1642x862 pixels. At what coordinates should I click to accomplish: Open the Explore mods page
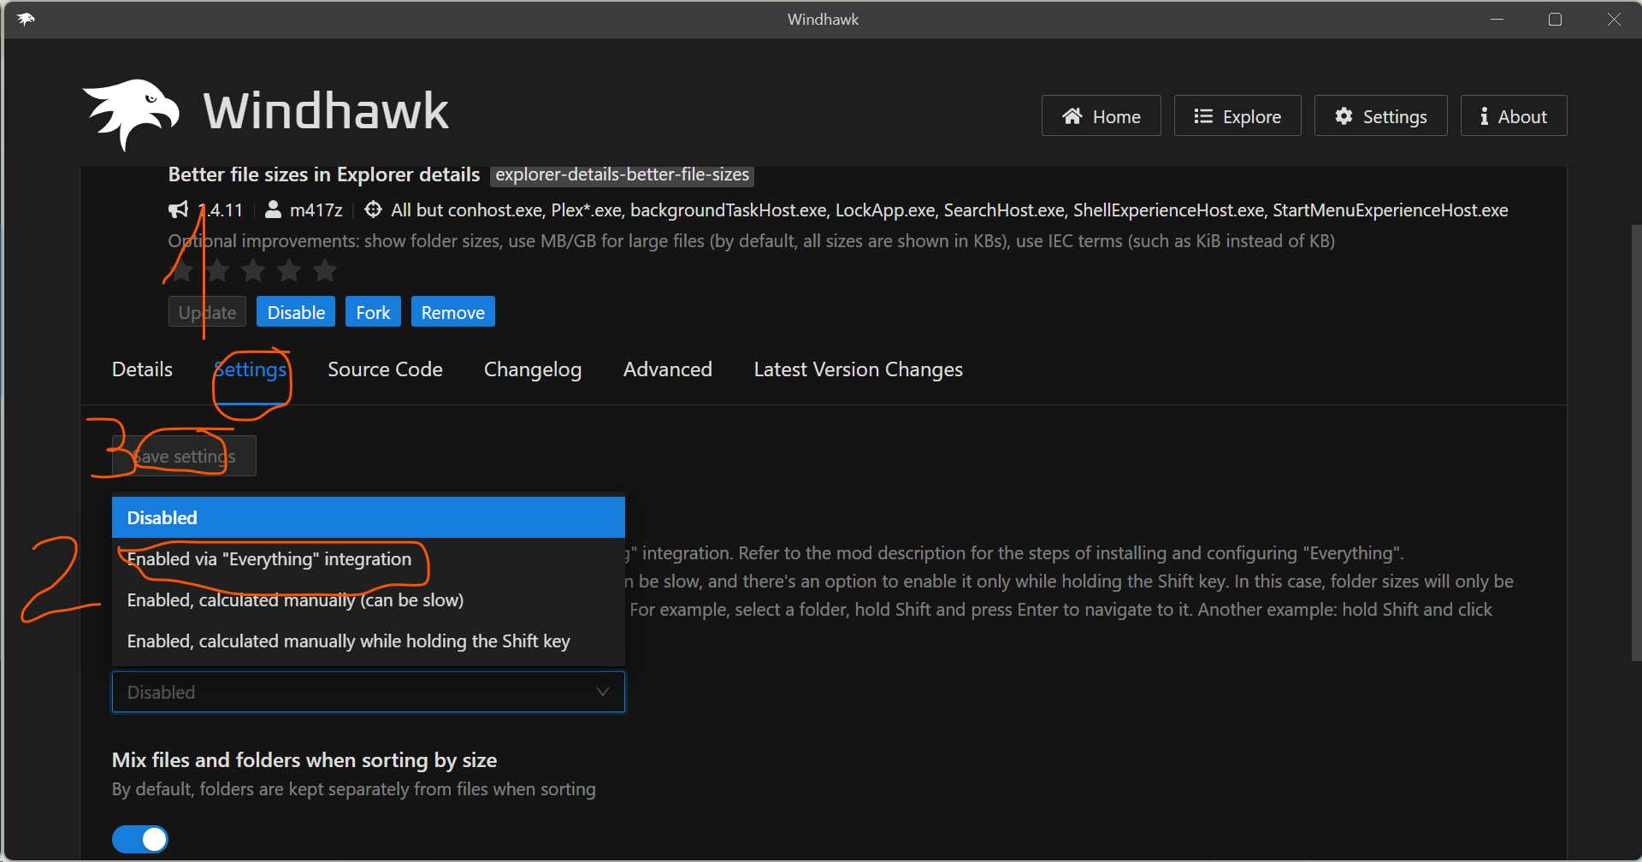(x=1237, y=115)
